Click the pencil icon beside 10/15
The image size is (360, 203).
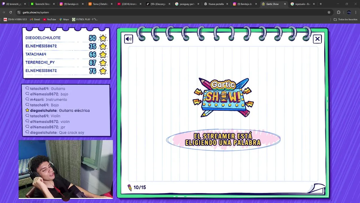pyautogui.click(x=130, y=187)
